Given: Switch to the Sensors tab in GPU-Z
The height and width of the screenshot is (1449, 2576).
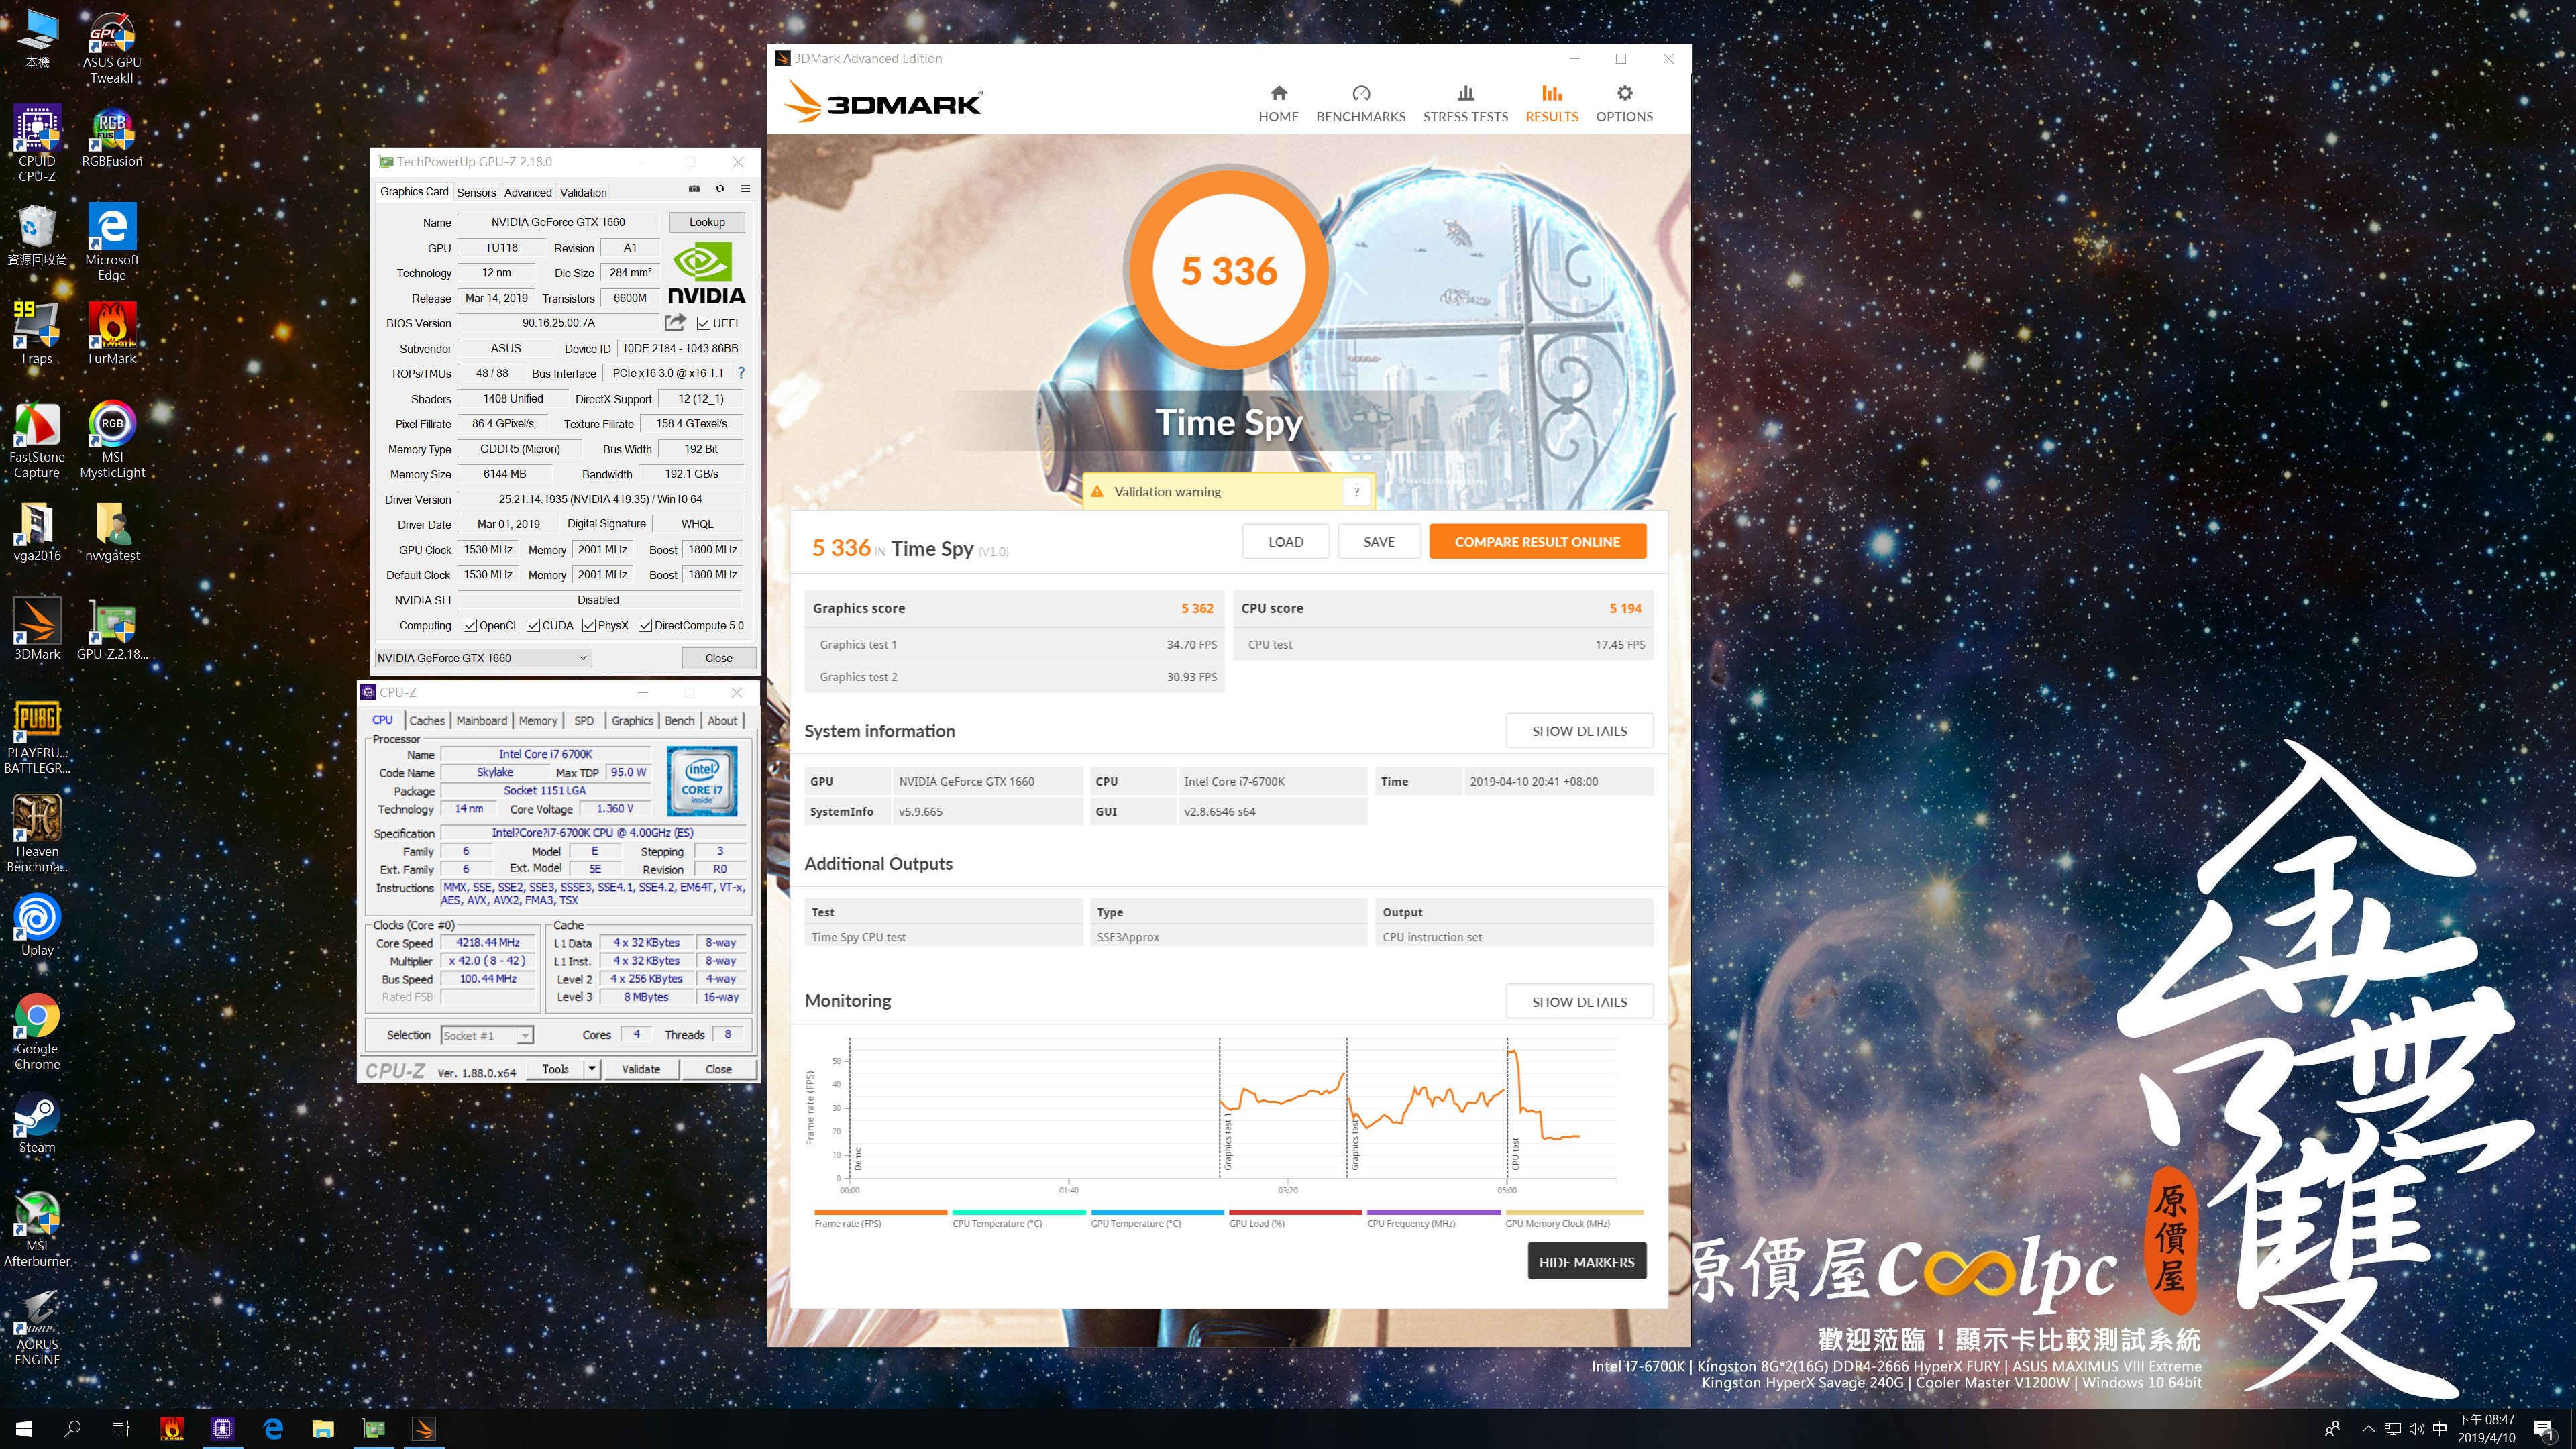Looking at the screenshot, I should point(476,192).
